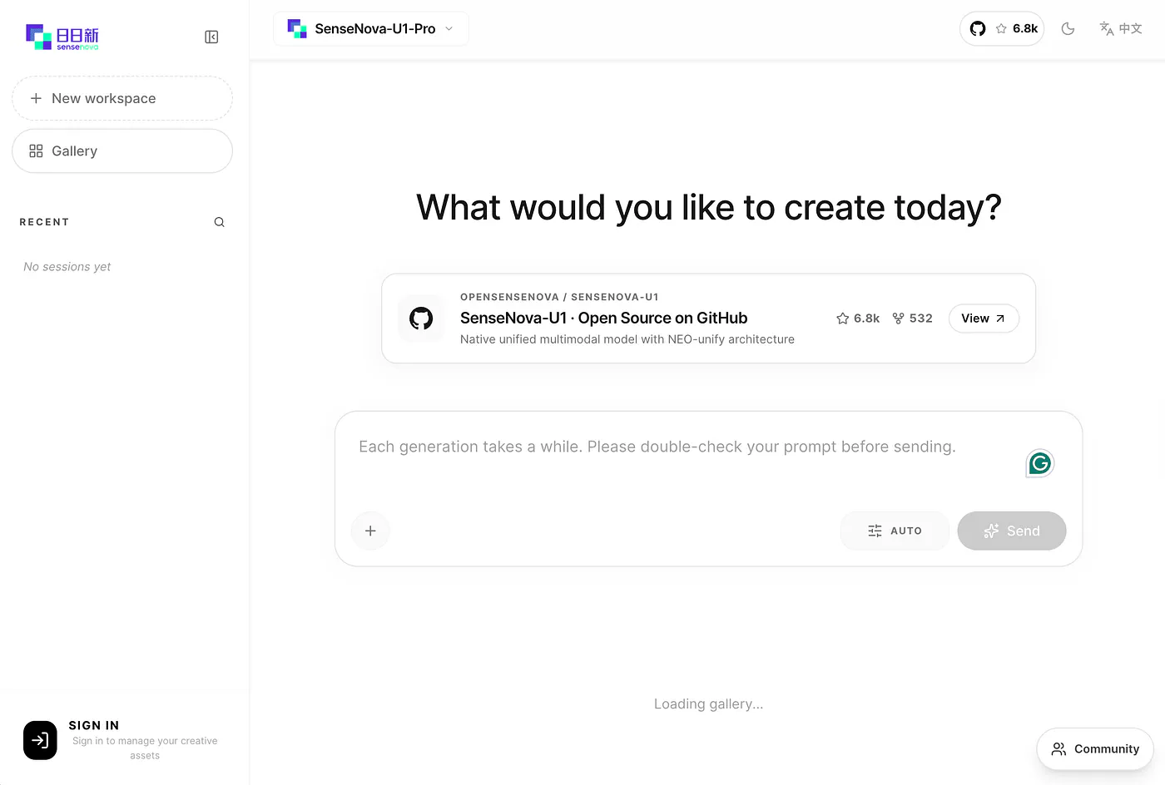Click the 'No sessions yet' text
The image size is (1165, 785).
67,267
